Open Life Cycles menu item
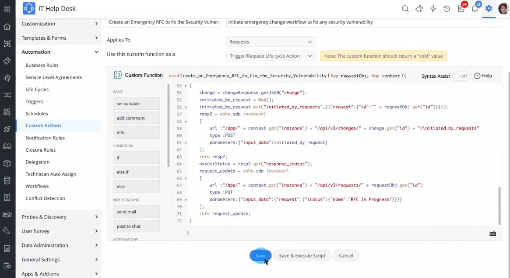The image size is (510, 278). click(37, 89)
